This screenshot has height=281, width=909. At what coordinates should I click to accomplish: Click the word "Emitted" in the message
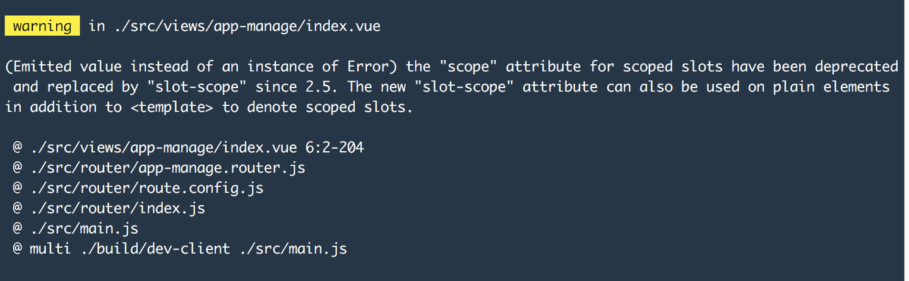pos(42,67)
